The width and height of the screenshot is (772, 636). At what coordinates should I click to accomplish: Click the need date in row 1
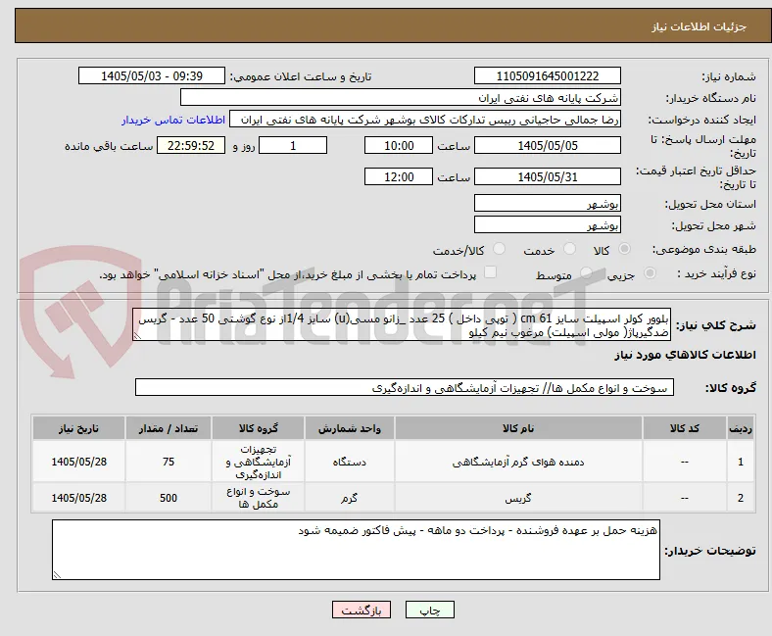[78, 463]
